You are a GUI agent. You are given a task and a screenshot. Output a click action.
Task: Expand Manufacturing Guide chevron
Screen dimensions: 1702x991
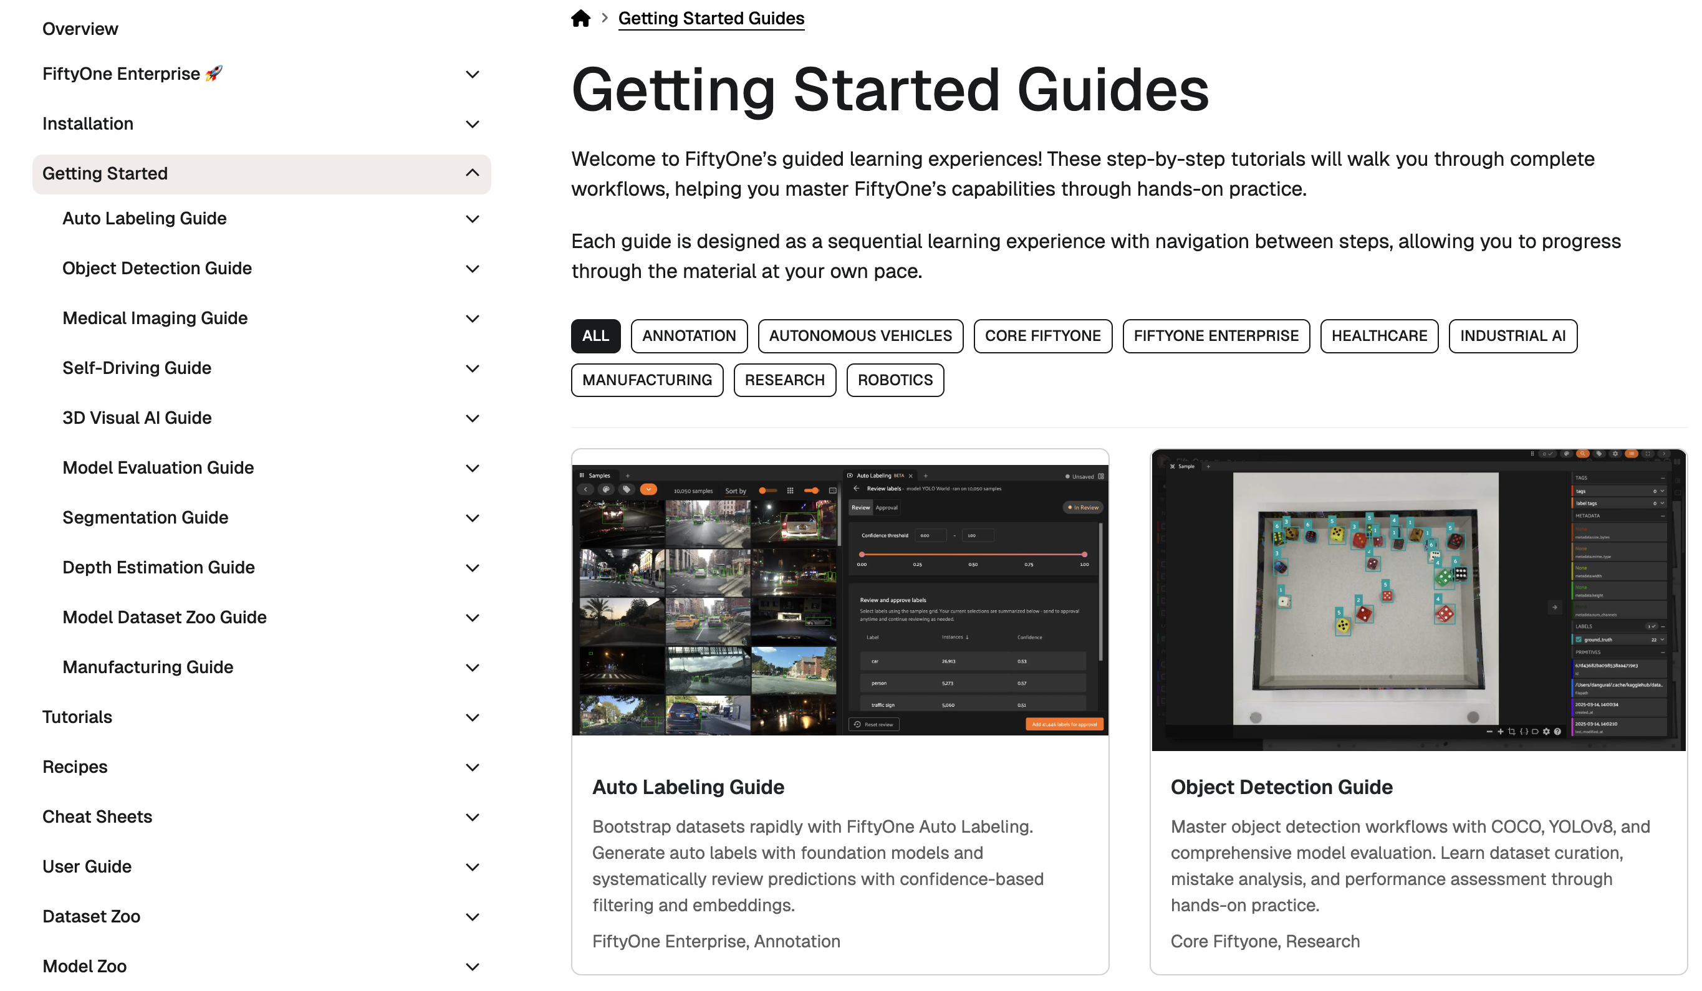pyautogui.click(x=472, y=668)
